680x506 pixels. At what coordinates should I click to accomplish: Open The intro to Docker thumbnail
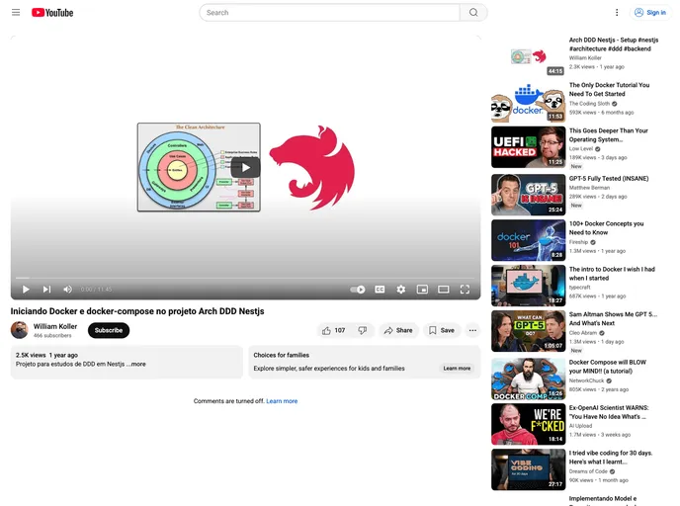tap(528, 286)
